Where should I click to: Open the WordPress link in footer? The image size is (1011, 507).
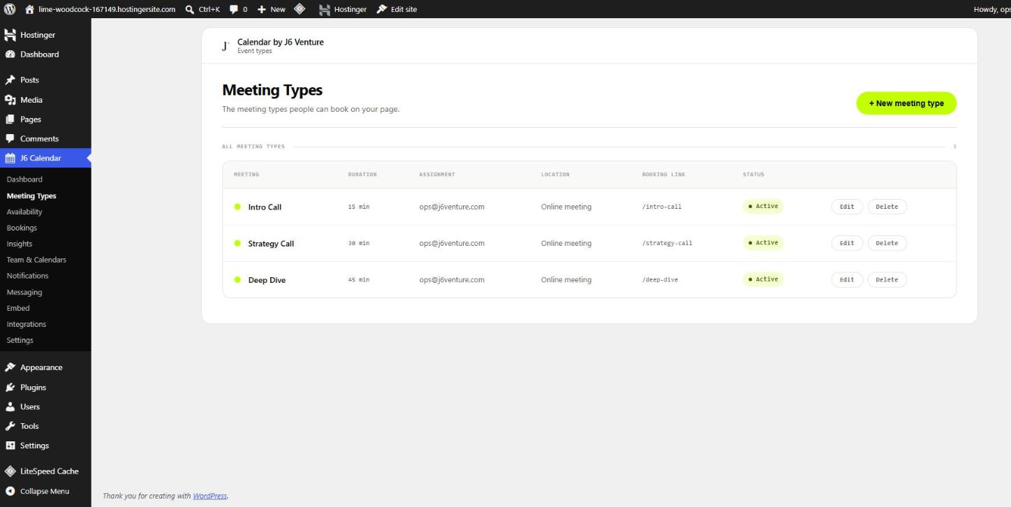(210, 496)
